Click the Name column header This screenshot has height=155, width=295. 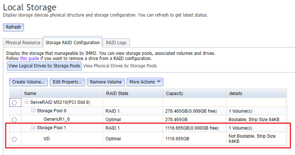pyautogui.click(x=30, y=94)
